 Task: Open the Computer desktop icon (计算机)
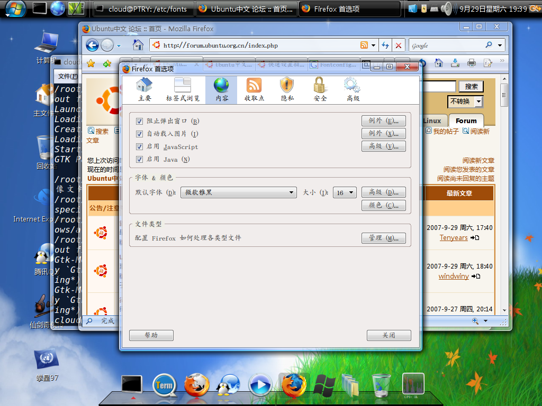coord(47,48)
